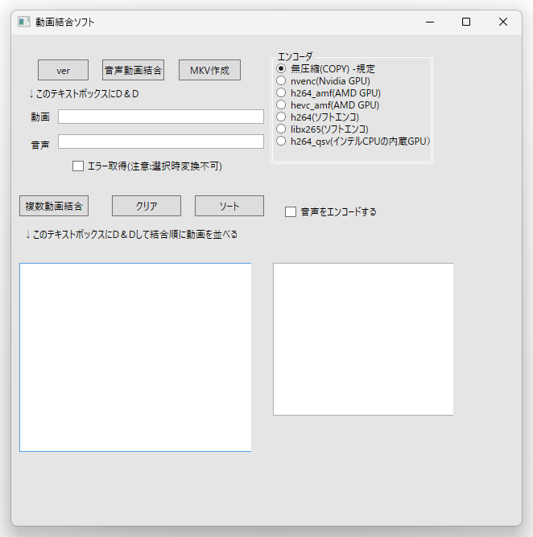Click the ソート button

229,206
